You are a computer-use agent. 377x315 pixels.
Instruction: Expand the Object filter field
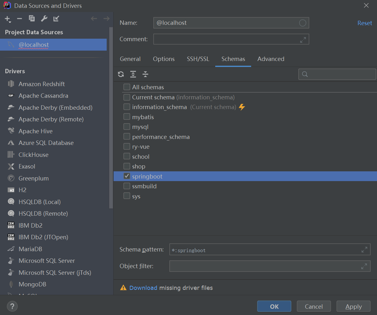pos(364,266)
